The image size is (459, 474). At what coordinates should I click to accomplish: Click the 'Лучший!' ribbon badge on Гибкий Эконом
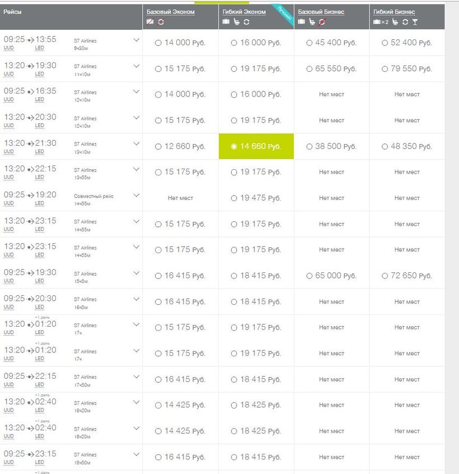[284, 14]
